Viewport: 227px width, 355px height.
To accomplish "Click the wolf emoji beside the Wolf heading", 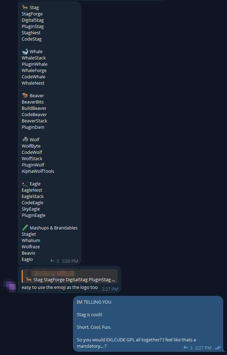I will [x=25, y=140].
